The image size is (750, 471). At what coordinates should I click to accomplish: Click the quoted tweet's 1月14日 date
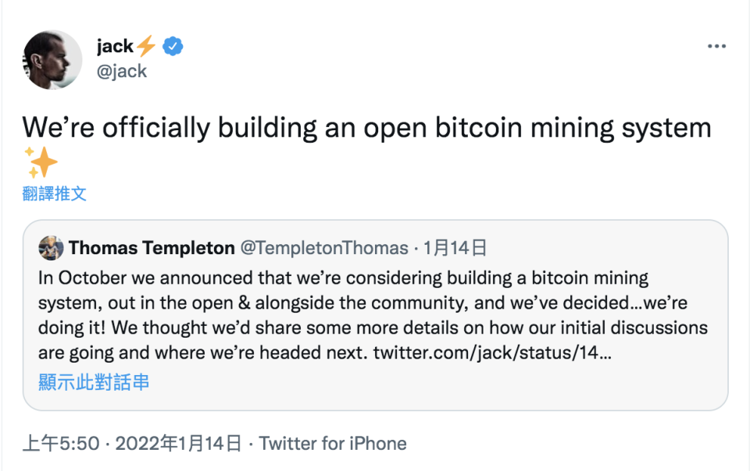[455, 248]
